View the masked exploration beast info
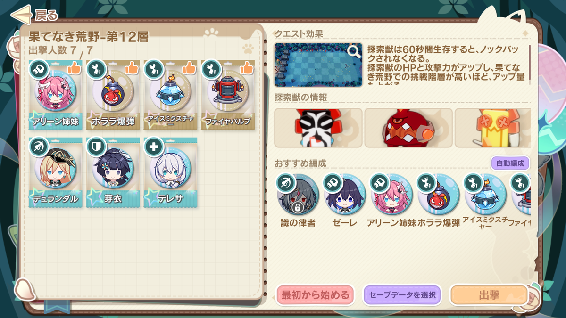This screenshot has height=318, width=566. point(318,128)
